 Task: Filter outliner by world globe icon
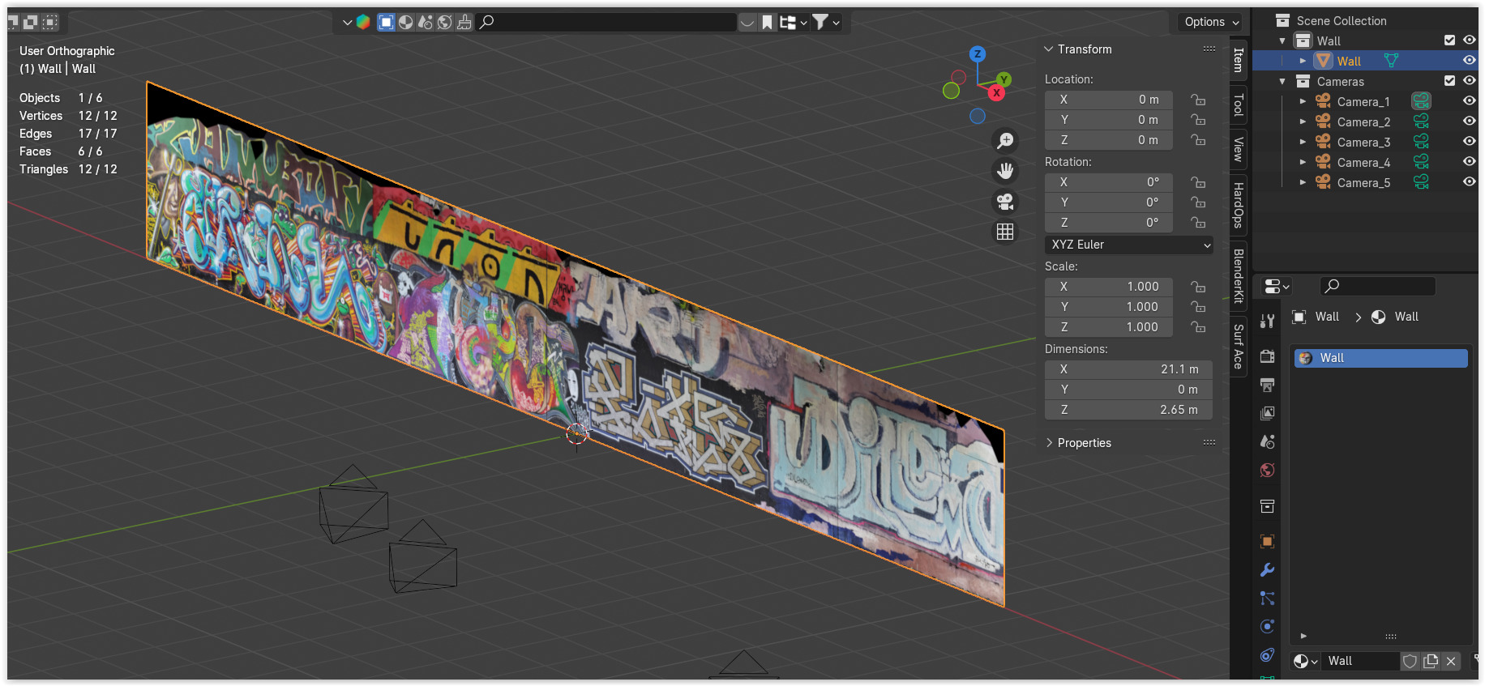[x=444, y=22]
